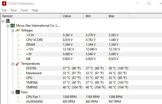Collapse the Micro-Star International node
This screenshot has height=104, width=162.
(x=8, y=26)
